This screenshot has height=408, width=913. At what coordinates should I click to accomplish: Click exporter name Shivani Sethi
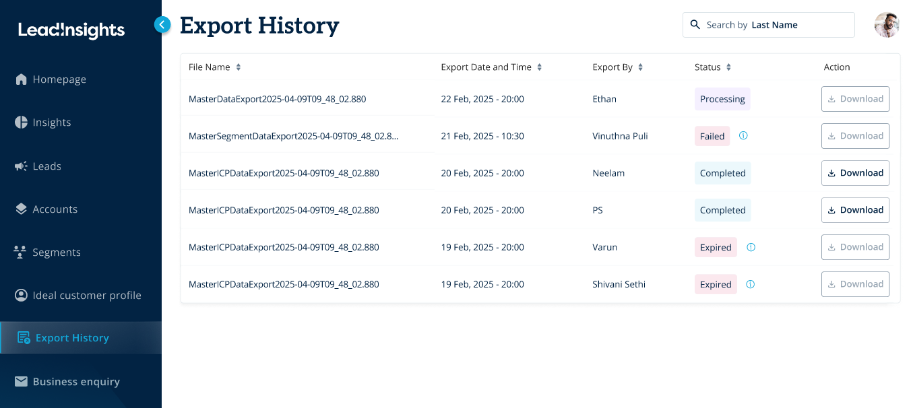(619, 284)
